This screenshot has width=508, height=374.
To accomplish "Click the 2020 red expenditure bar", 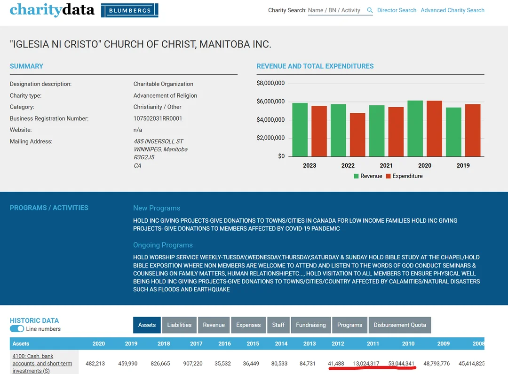I will pos(434,129).
